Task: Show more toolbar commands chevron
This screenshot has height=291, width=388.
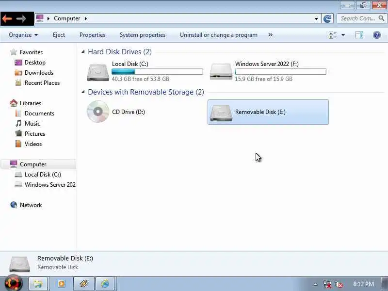Action: pos(270,35)
